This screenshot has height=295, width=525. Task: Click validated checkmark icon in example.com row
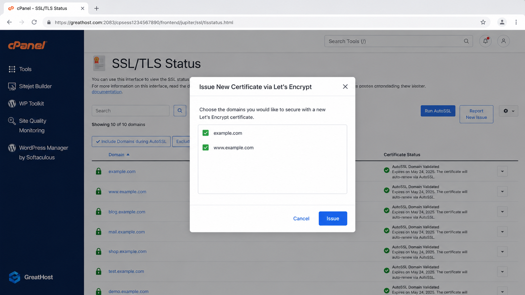point(387,170)
